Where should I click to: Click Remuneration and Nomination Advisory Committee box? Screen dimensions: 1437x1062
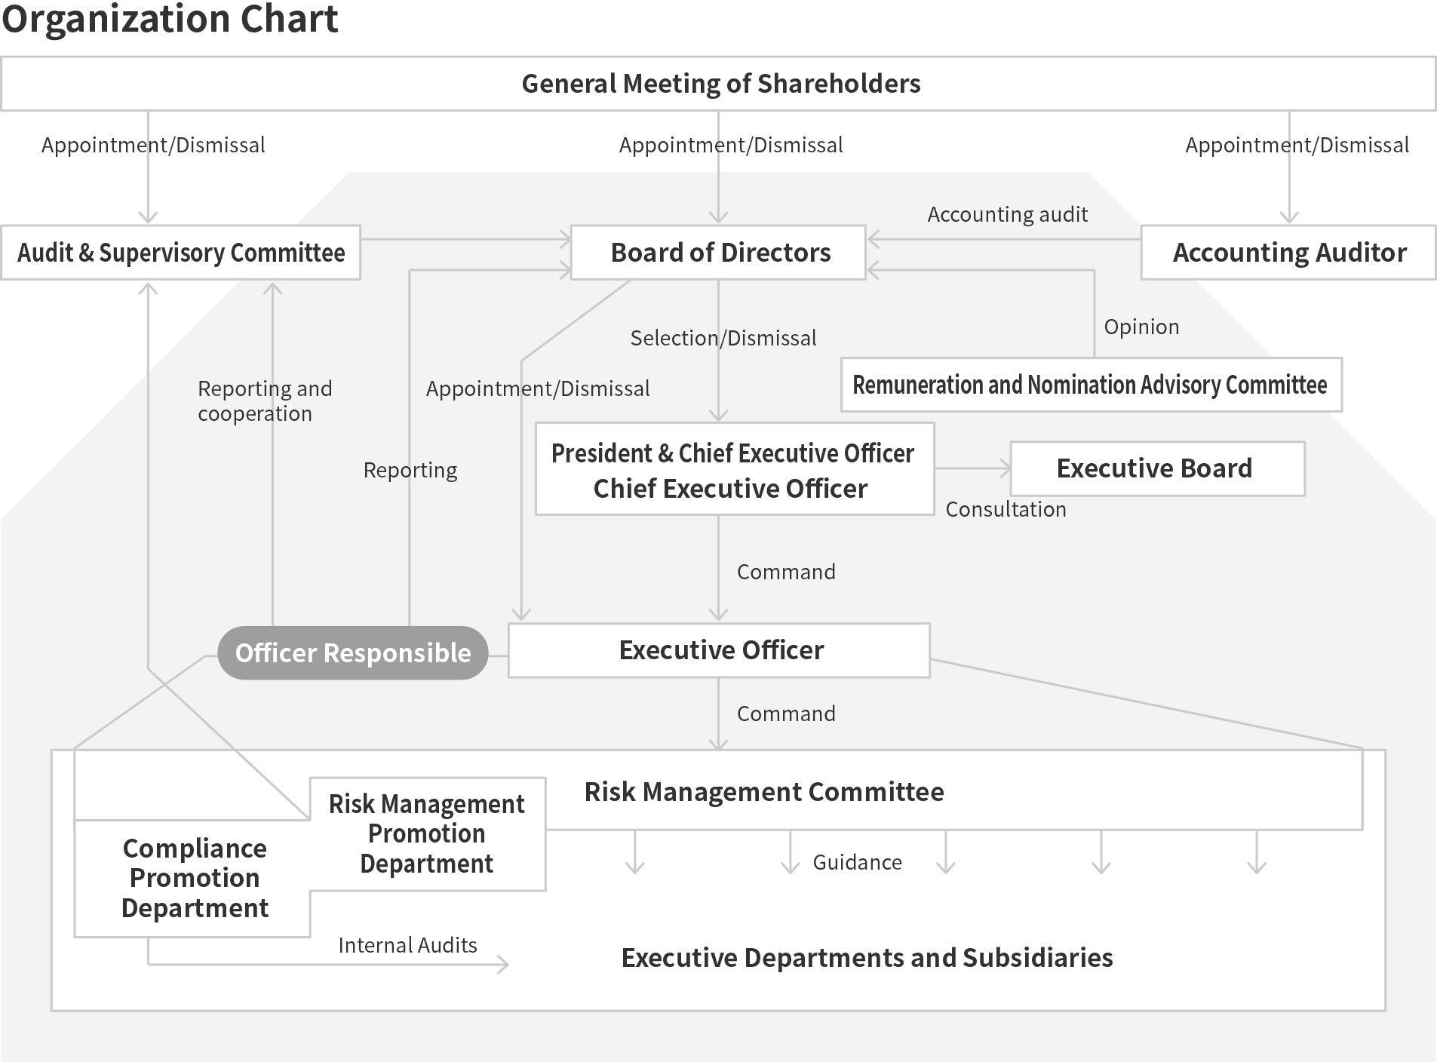pos(1092,385)
